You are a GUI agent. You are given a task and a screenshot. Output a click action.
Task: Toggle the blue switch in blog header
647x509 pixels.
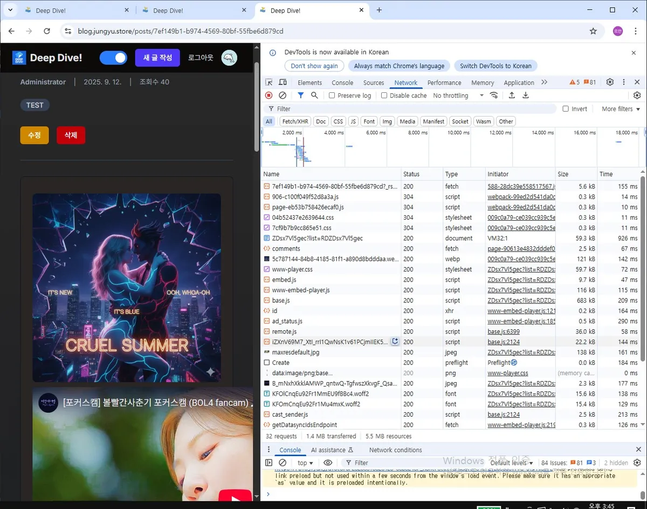[113, 57]
